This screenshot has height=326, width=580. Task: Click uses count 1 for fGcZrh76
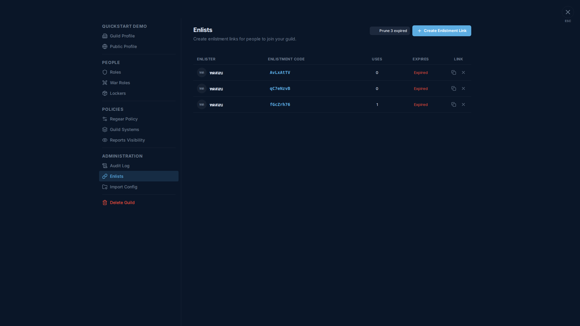(x=377, y=104)
